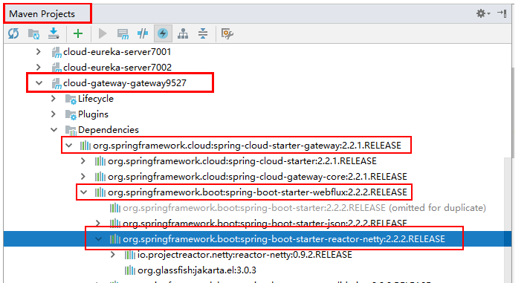This screenshot has height=283, width=530.
Task: Select spring-cloud-starter-gateway:2.2.1.RELEASE row
Action: point(247,146)
